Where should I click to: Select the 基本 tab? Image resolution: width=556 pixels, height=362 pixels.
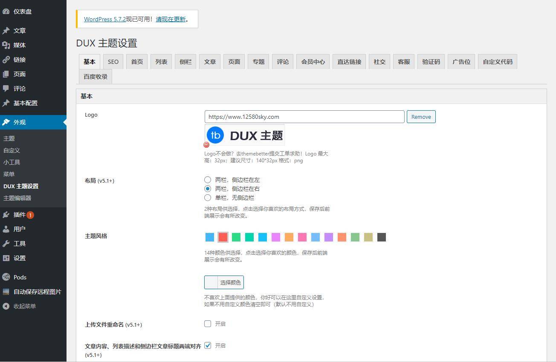click(x=90, y=62)
